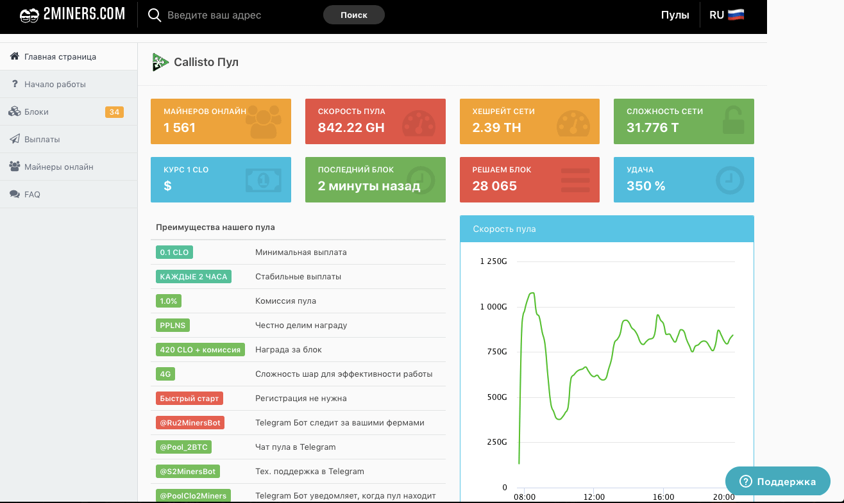This screenshot has width=844, height=503.
Task: Click the Решаем блок 28 065 card
Action: [530, 179]
